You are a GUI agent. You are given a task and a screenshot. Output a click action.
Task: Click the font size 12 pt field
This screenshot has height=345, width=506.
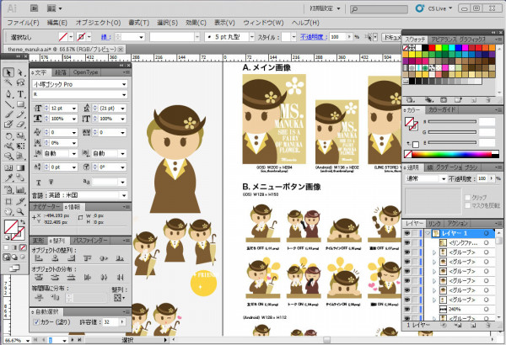coord(57,109)
